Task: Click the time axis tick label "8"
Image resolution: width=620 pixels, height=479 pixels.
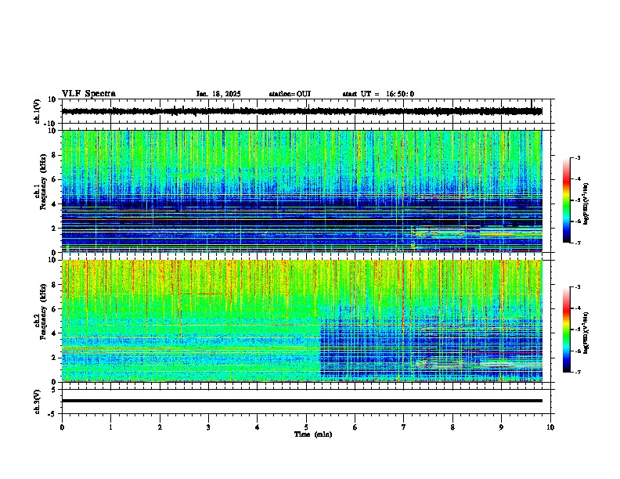Action: [x=452, y=427]
